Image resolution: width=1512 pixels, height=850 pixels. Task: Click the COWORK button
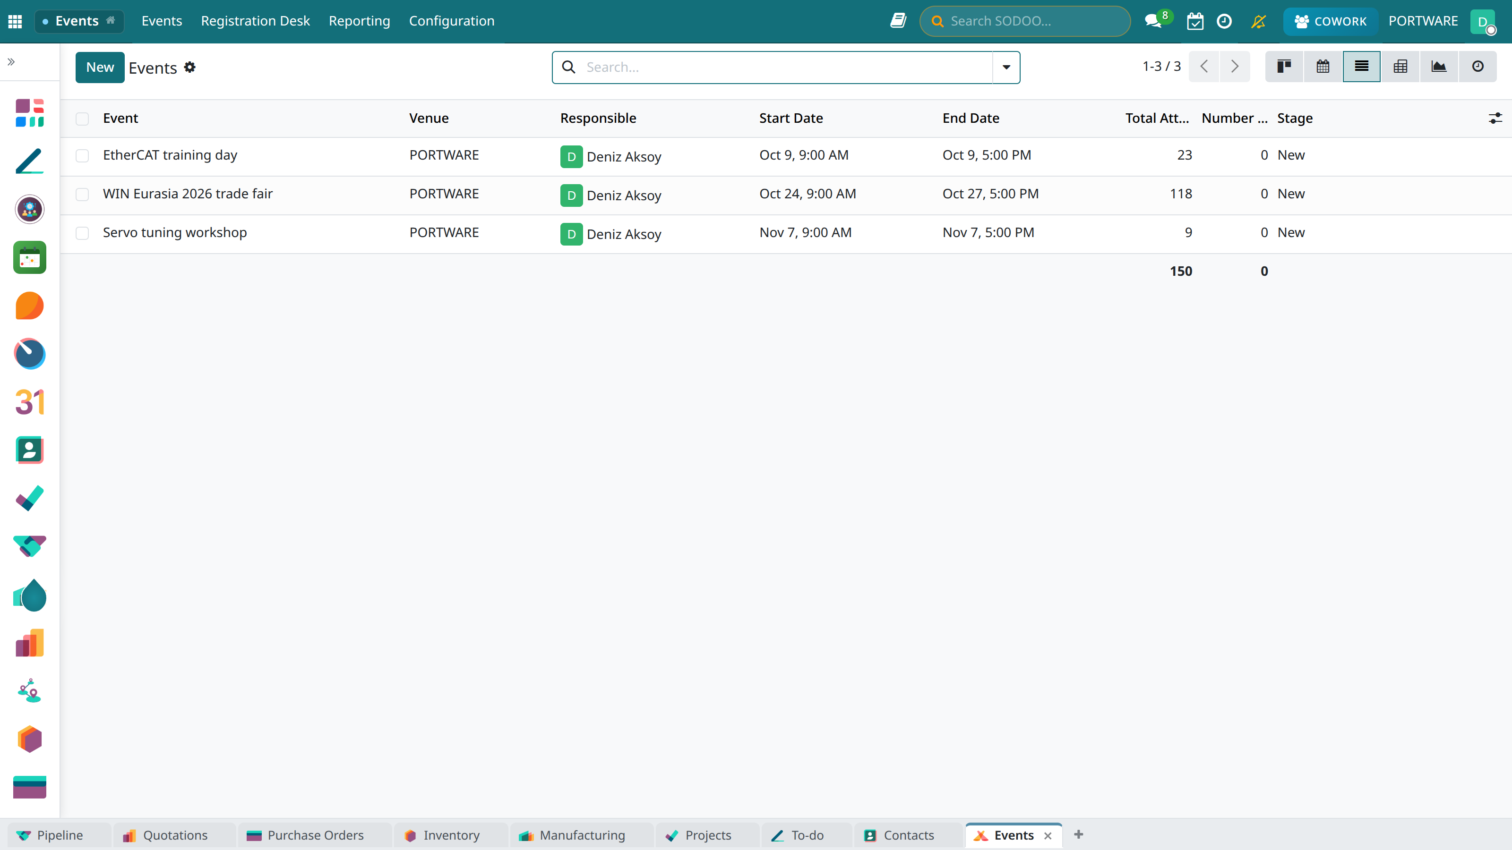coord(1330,21)
